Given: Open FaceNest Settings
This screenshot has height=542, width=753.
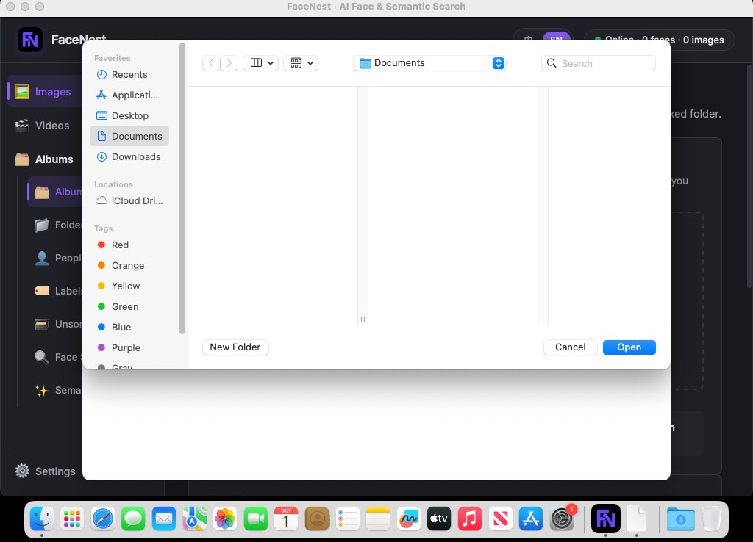Looking at the screenshot, I should click(x=45, y=471).
